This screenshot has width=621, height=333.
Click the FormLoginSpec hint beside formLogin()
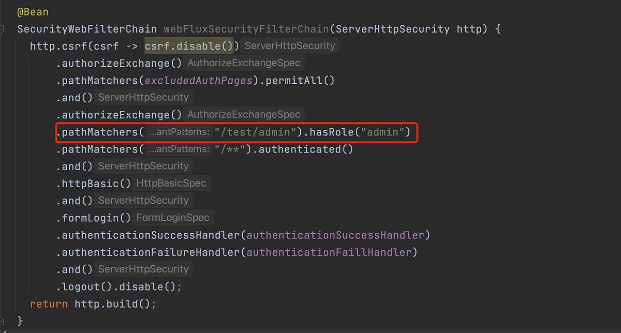(173, 217)
